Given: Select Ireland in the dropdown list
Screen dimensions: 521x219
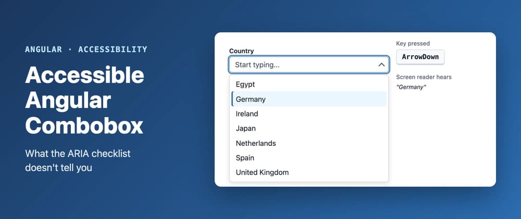Looking at the screenshot, I should point(309,114).
